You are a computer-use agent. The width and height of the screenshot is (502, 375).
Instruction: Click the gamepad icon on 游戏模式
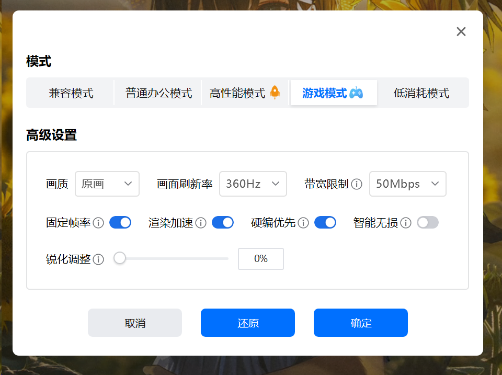click(356, 93)
